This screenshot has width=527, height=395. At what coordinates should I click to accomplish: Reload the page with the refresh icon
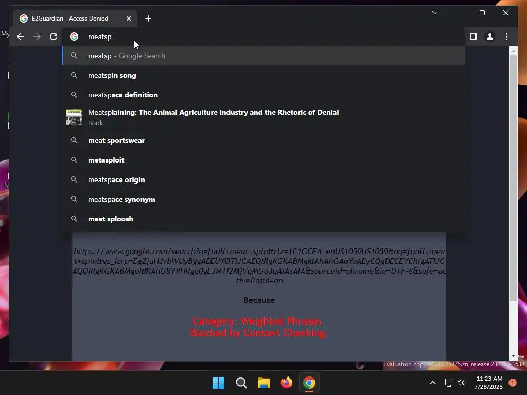point(54,37)
